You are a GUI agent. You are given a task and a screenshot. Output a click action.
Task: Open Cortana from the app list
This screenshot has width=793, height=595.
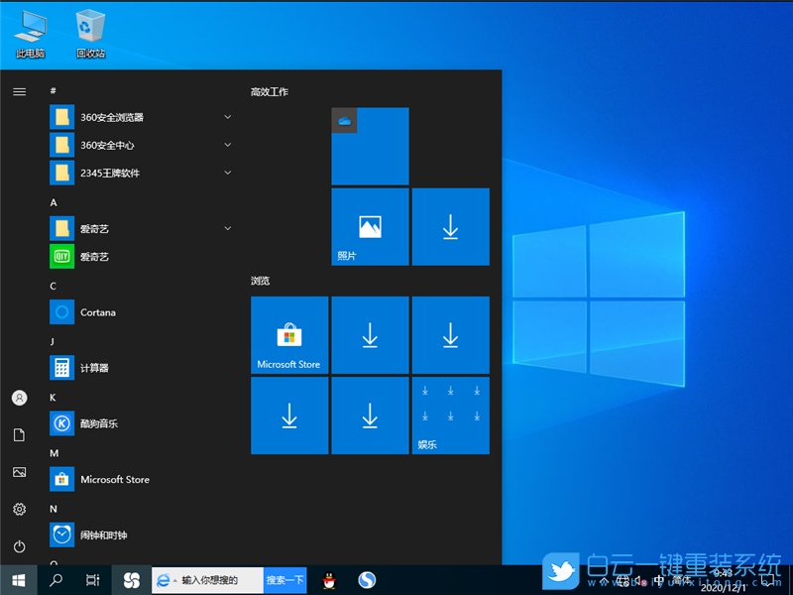(x=99, y=311)
